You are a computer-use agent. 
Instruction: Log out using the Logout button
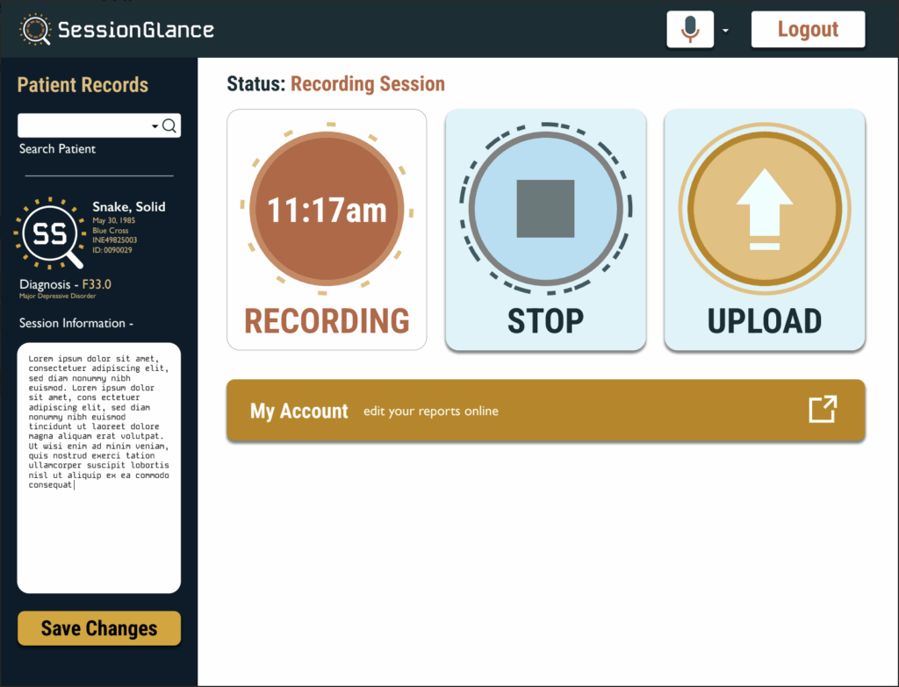point(808,30)
